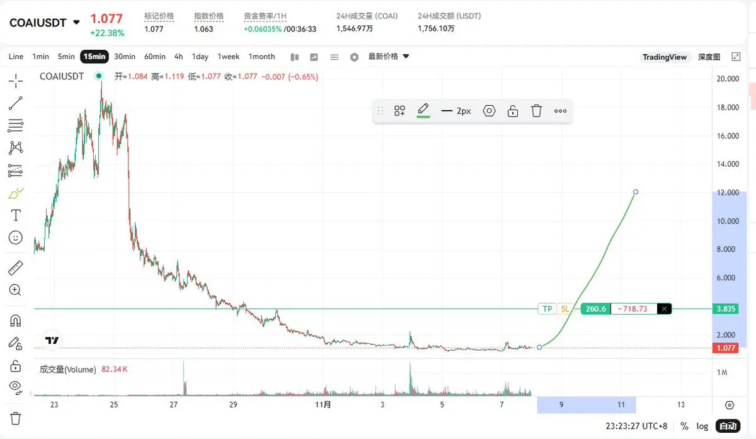This screenshot has width=756, height=439.
Task: Select the ruler measure tool
Action: click(x=16, y=268)
